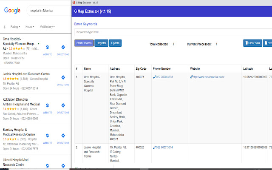Open website icon for Bombay Hospital
Image resolution: width=272 pixels, height=170 pixels.
coord(47,136)
